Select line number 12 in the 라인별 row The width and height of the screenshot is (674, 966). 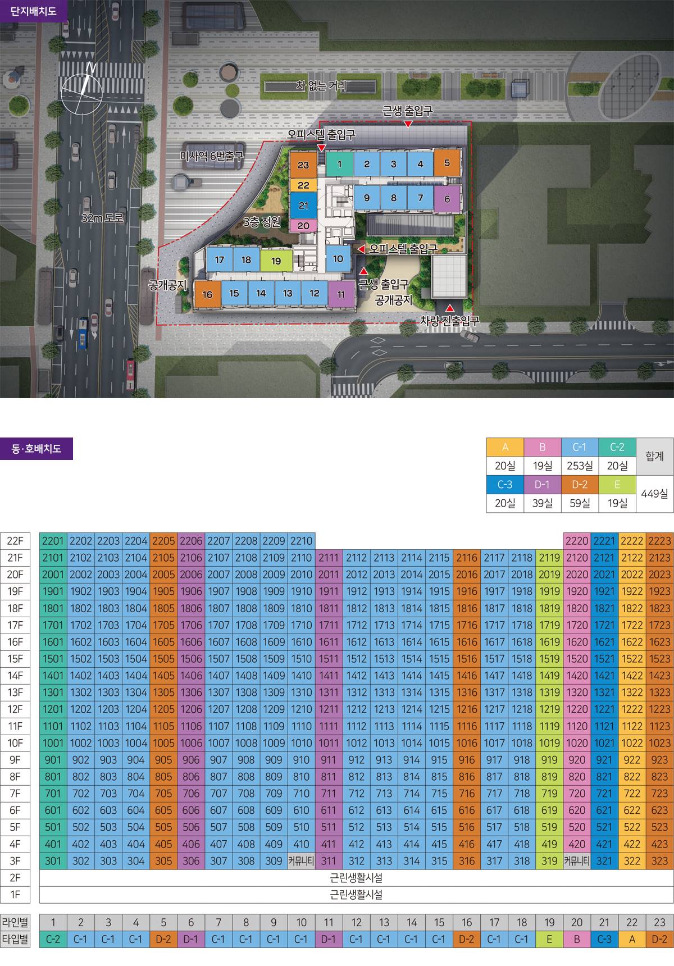[357, 922]
